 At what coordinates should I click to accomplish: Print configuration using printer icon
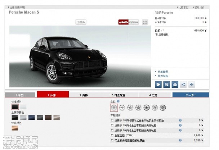tap(175, 85)
